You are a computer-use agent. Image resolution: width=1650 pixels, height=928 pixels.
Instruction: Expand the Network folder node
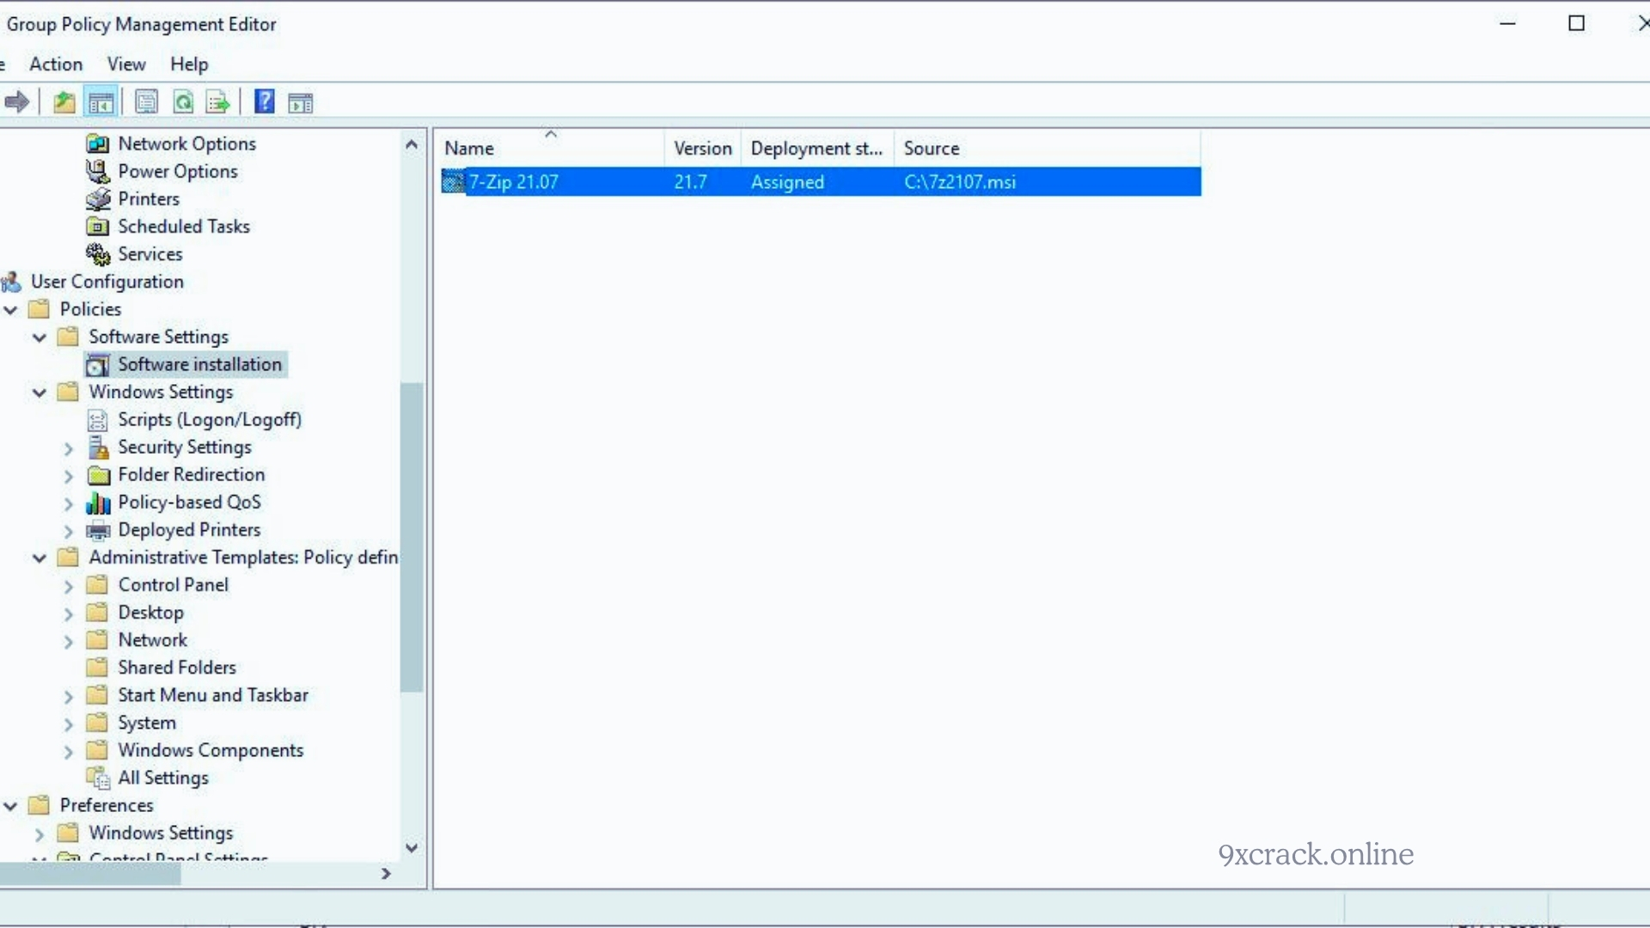69,641
